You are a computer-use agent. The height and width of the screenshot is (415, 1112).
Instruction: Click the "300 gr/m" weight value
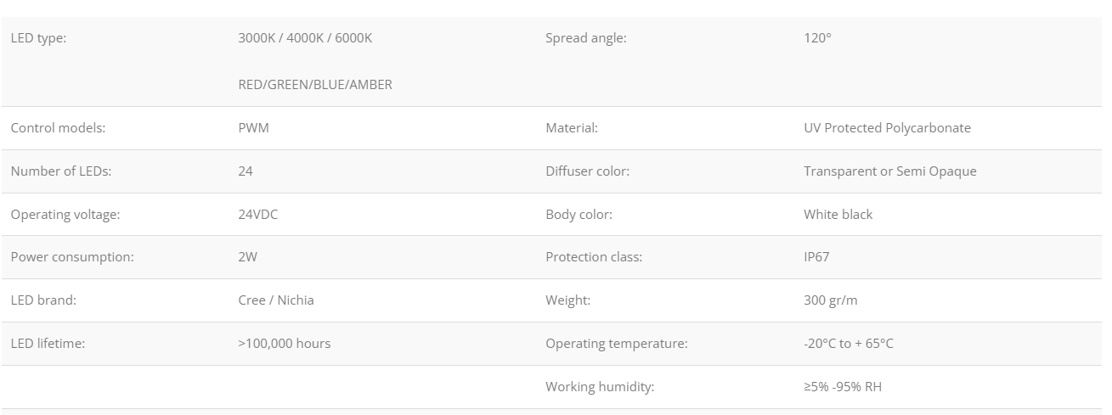click(x=831, y=300)
